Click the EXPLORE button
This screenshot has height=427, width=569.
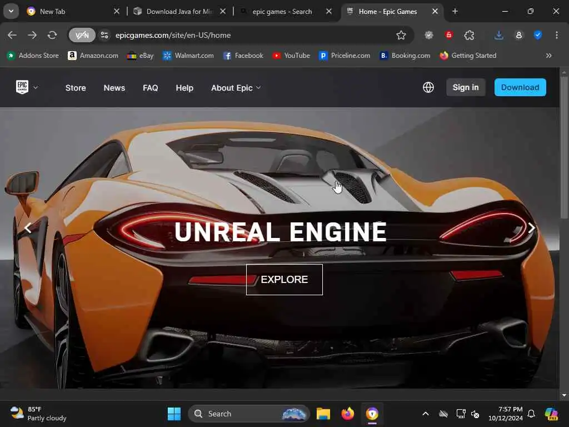pos(284,280)
